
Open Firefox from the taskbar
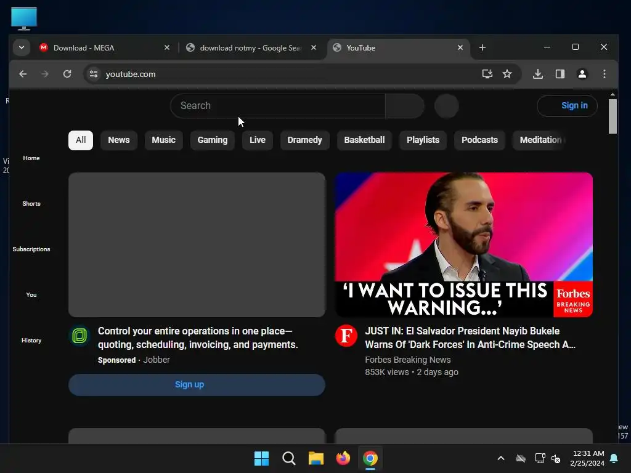(x=343, y=458)
